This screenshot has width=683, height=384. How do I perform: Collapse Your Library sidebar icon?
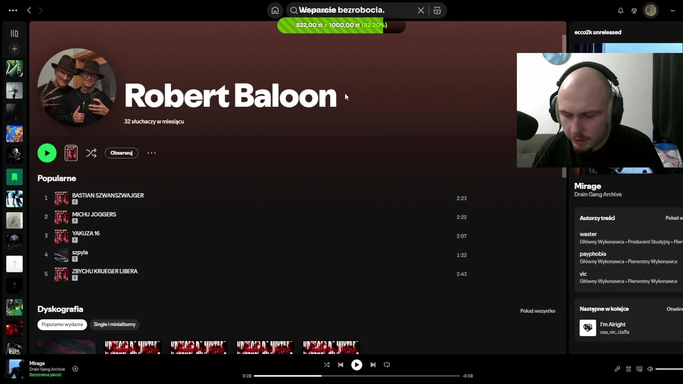click(x=14, y=33)
